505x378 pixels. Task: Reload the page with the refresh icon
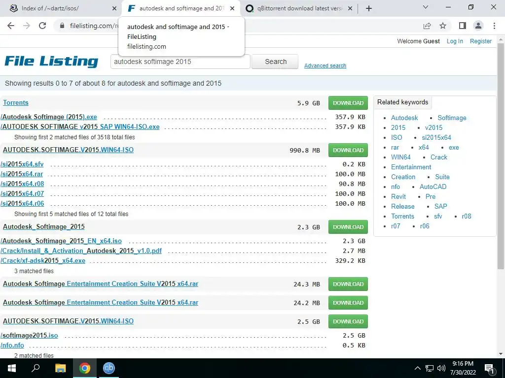tap(42, 26)
